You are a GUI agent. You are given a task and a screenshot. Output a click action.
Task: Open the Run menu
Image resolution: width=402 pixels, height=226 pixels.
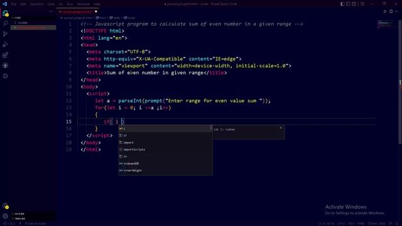70,4
